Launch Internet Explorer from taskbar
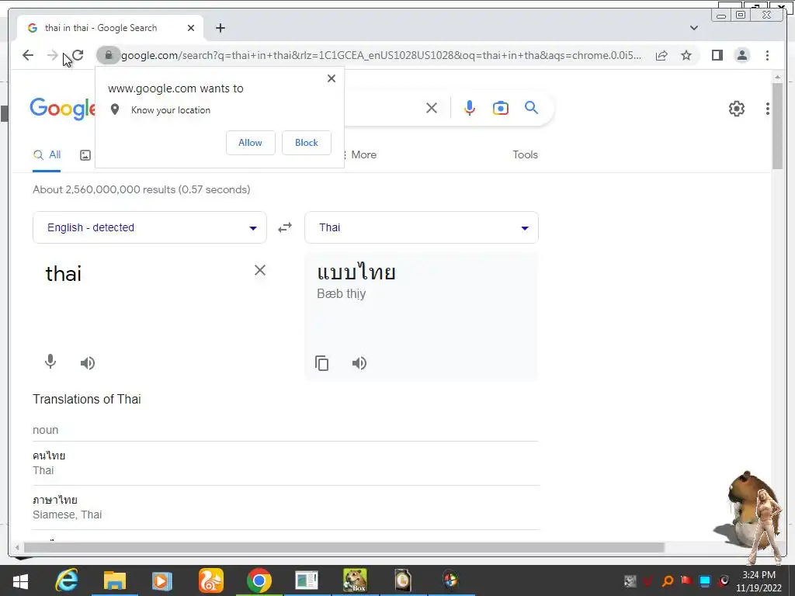 tap(67, 580)
